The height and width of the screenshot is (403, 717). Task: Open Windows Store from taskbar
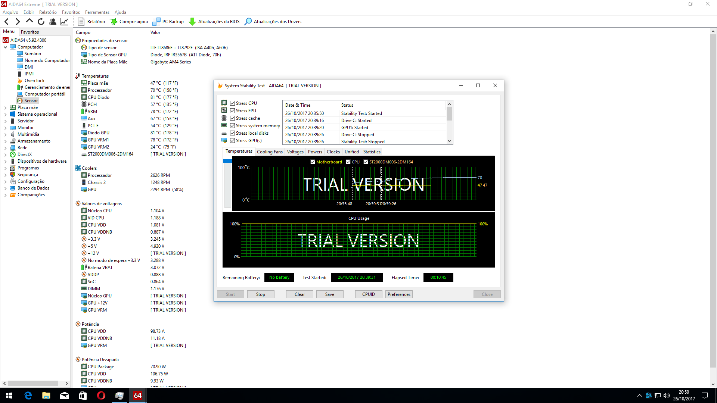pyautogui.click(x=83, y=396)
